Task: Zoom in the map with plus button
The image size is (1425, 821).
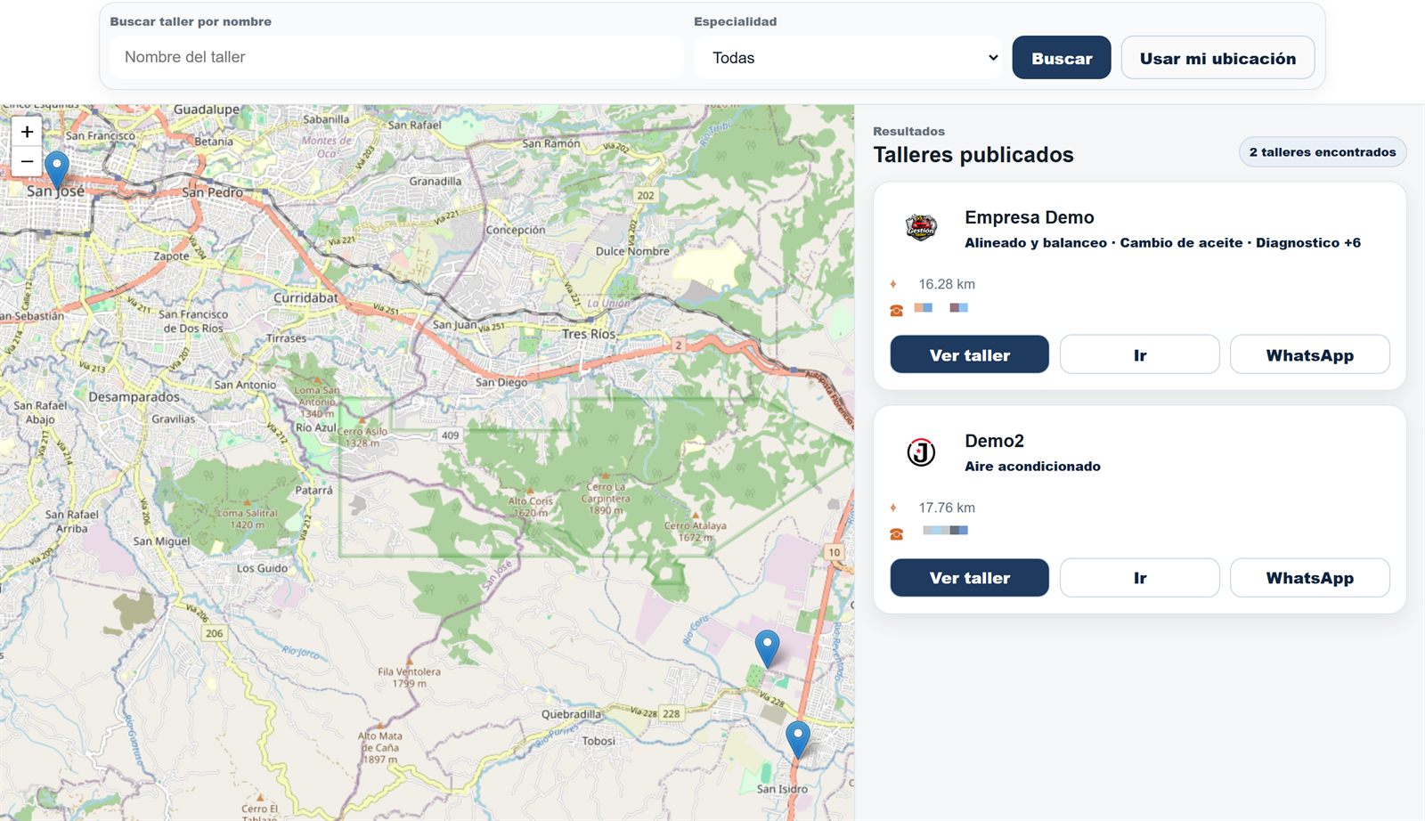Action: coord(27,132)
